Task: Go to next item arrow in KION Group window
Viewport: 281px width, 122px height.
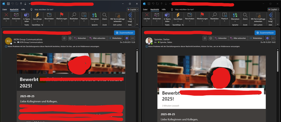Action: [25, 4]
